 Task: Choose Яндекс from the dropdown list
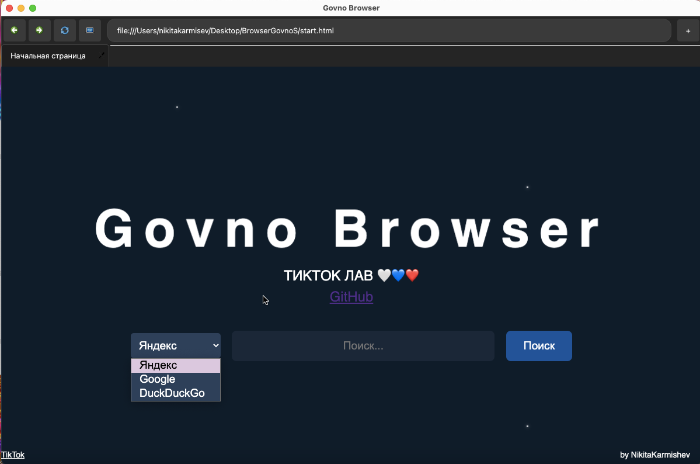(176, 365)
